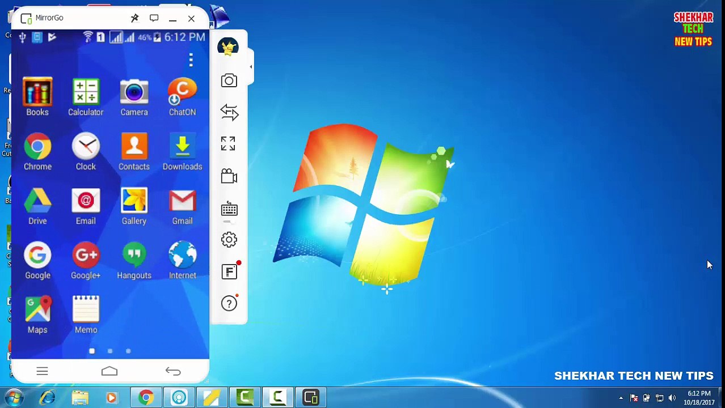This screenshot has height=408, width=725.
Task: Open the keyboard mapping icon
Action: point(229,210)
